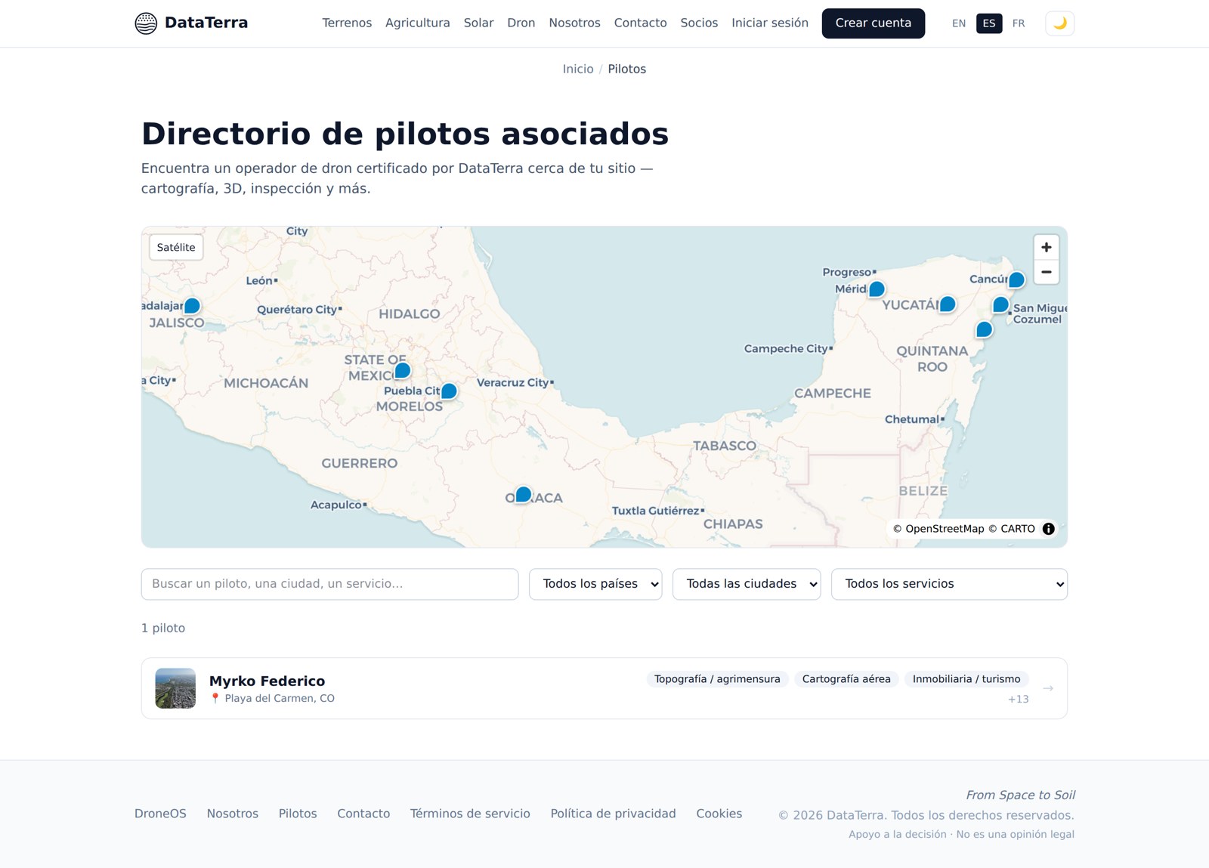Click the Cartografía aérea tag
Image resolution: width=1209 pixels, height=868 pixels.
(x=846, y=679)
